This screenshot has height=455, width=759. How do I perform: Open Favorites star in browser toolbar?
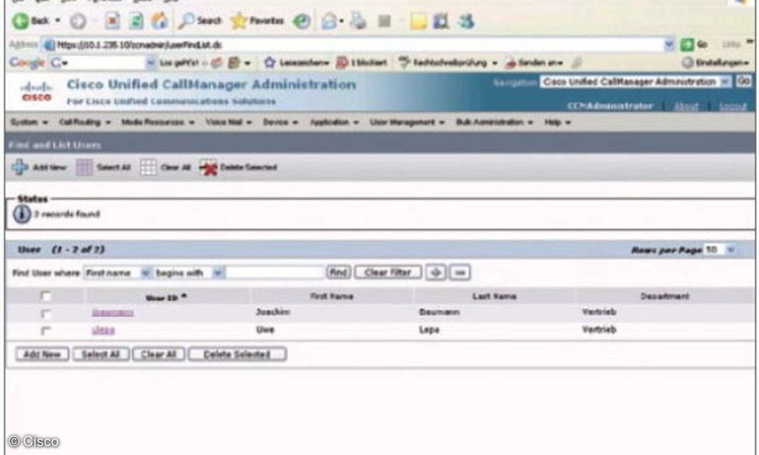256,21
